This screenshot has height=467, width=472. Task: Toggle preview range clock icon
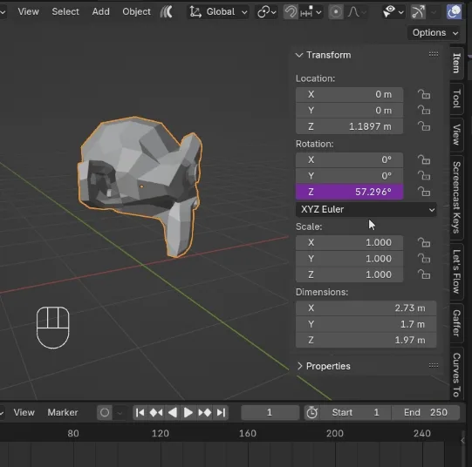coord(311,413)
